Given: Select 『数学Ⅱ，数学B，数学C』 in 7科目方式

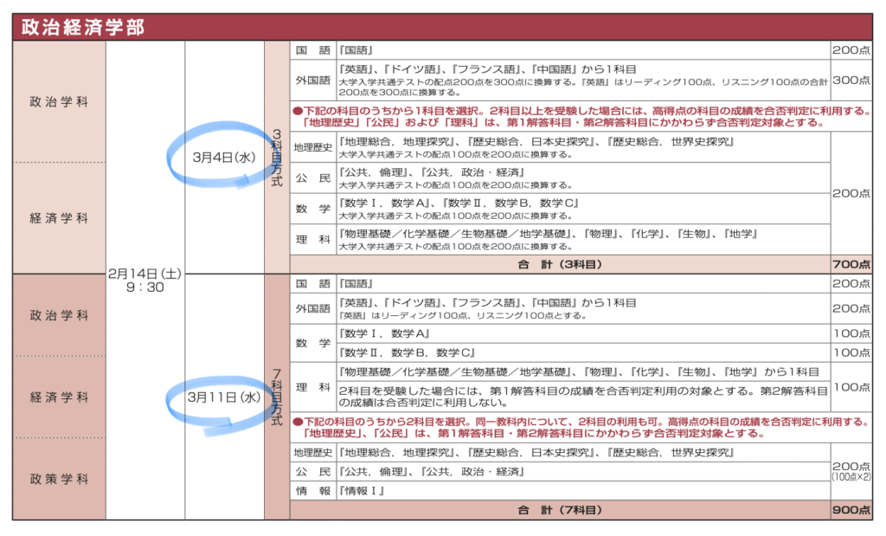Looking at the screenshot, I should (408, 352).
